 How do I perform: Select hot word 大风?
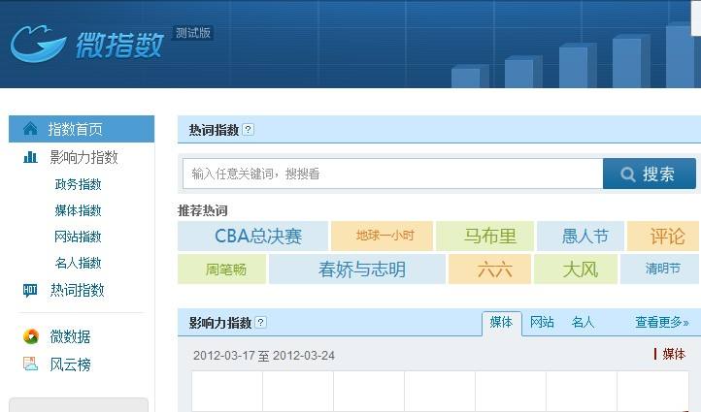tap(576, 269)
